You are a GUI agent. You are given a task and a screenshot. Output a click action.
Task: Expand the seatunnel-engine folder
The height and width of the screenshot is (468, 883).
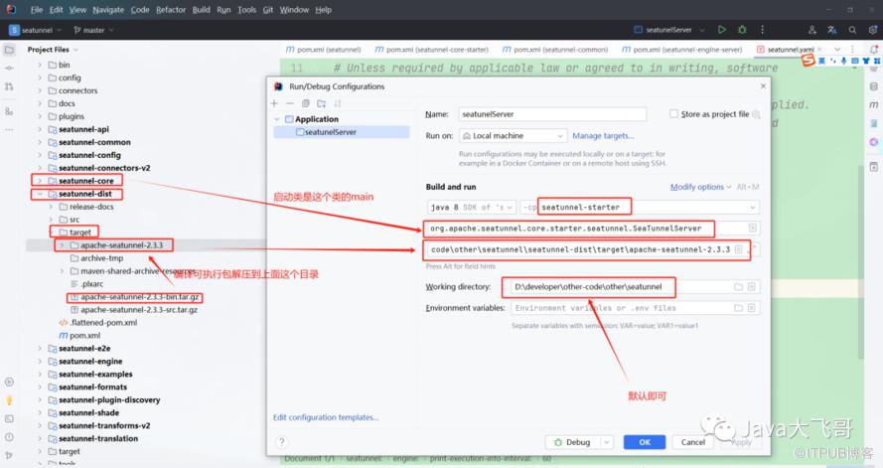40,362
